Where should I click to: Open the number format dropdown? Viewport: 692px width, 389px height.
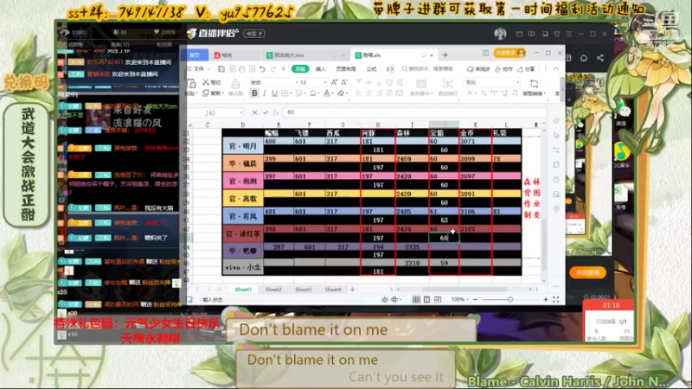(517, 82)
